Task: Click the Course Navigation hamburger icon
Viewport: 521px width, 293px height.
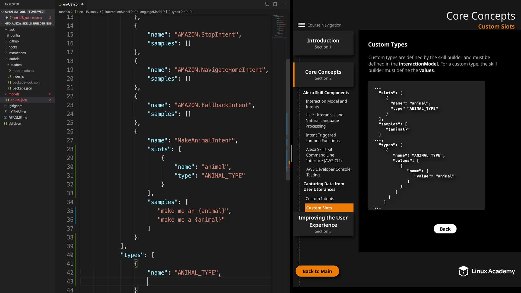Action: tap(301, 25)
